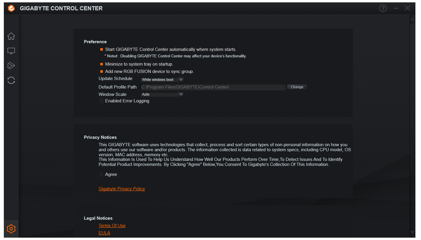Expand the Update Schedule dropdown
This screenshot has height=240, width=421.
[162, 80]
